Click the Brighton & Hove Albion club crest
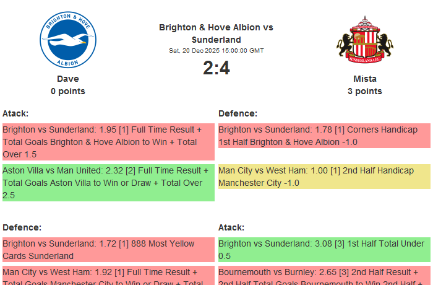The width and height of the screenshot is (433, 285). pos(68,42)
